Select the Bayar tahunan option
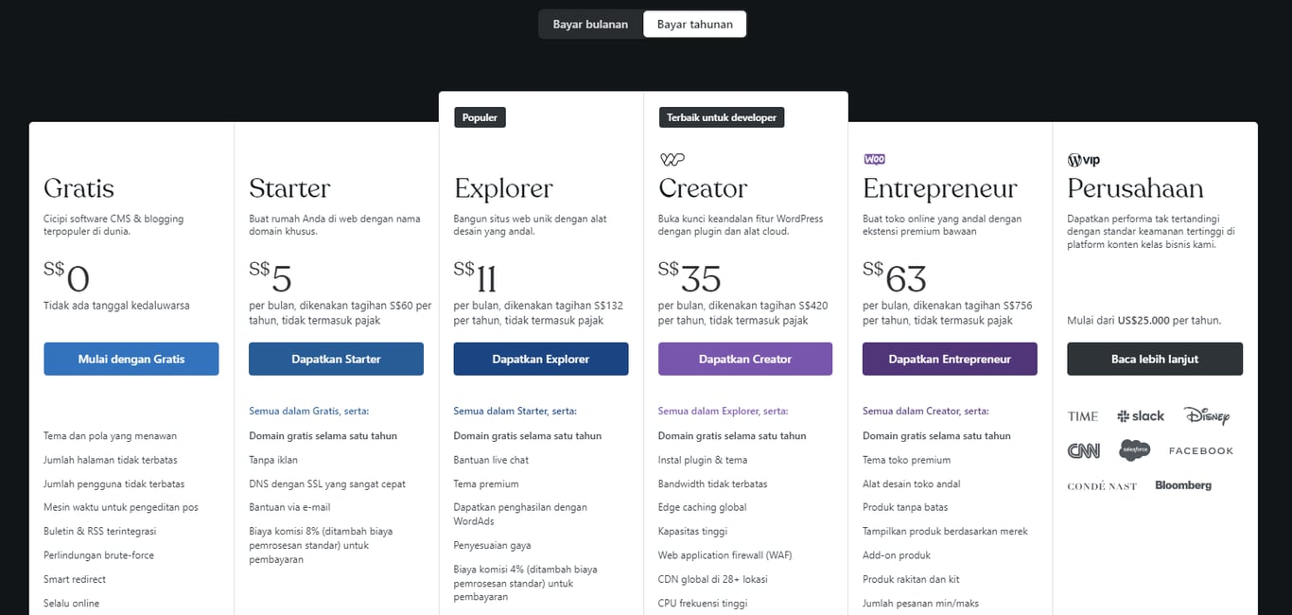1292x615 pixels. point(694,24)
